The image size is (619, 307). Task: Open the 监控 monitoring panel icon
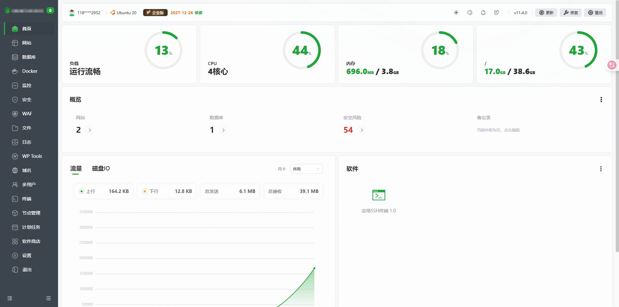click(x=15, y=85)
